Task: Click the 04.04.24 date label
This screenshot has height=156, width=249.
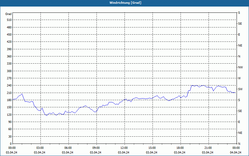Action: [236, 153]
